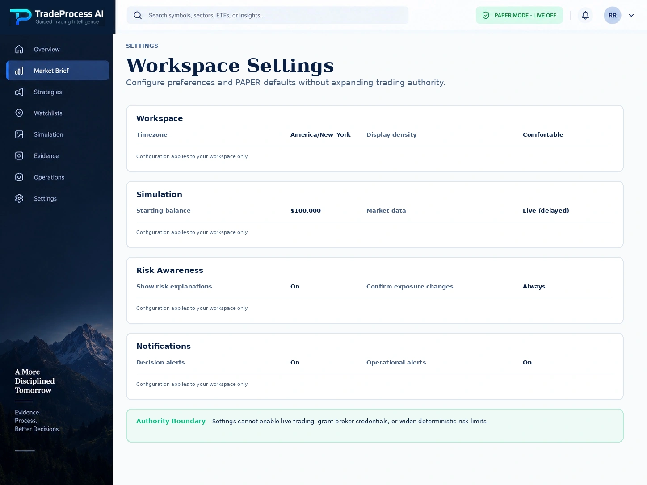The width and height of the screenshot is (647, 485).
Task: Click the SETTINGS breadcrumb label
Action: (142, 46)
